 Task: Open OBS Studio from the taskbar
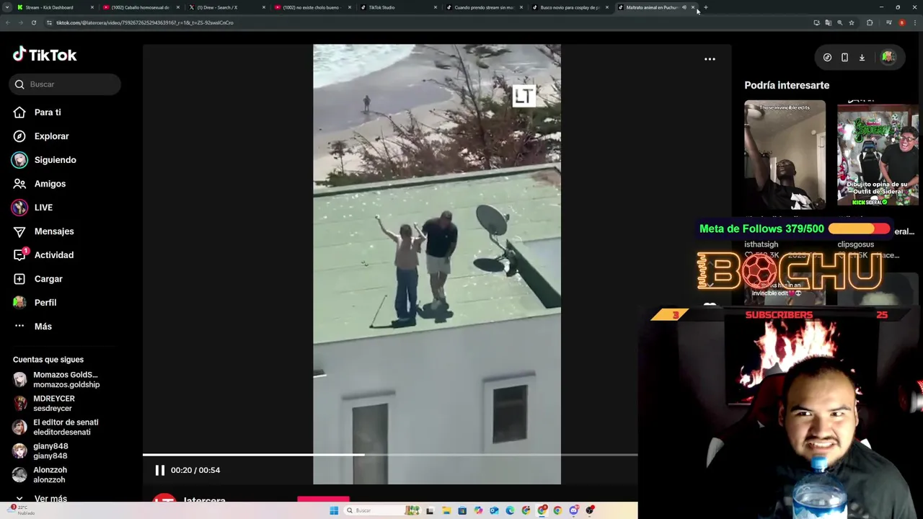coord(590,510)
